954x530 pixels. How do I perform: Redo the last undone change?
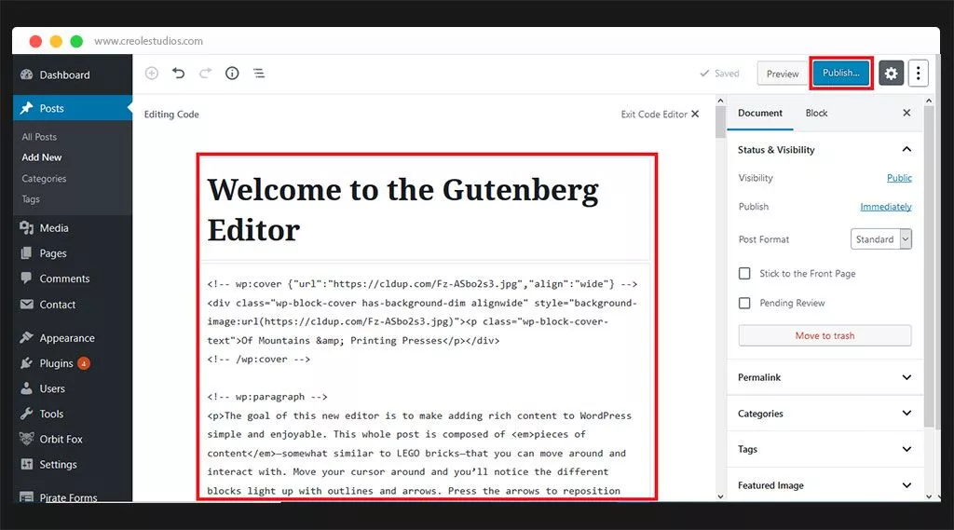(205, 73)
